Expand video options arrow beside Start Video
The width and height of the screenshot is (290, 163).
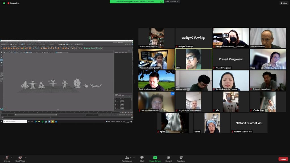[x=25, y=158]
